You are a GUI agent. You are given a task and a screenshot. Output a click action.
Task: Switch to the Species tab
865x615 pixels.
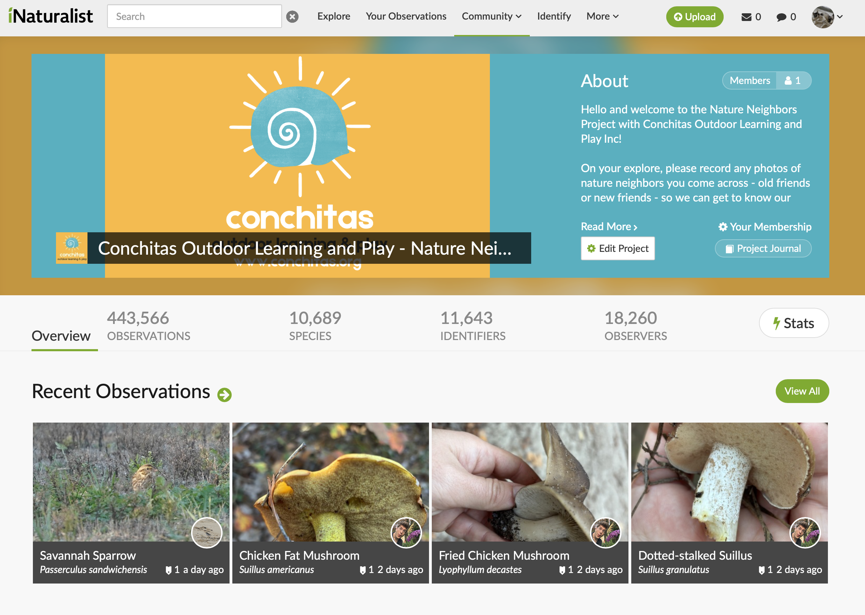[315, 325]
